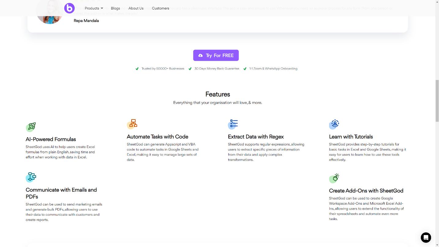Viewport: 439px width, 247px height.
Task: Click the description under Extract Data with Regex
Action: pyautogui.click(x=266, y=152)
